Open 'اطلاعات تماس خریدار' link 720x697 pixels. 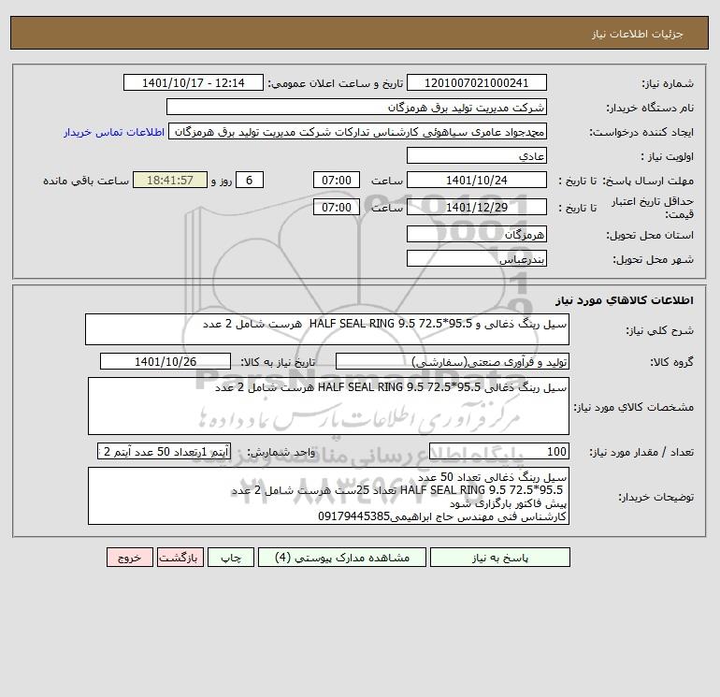(x=114, y=132)
